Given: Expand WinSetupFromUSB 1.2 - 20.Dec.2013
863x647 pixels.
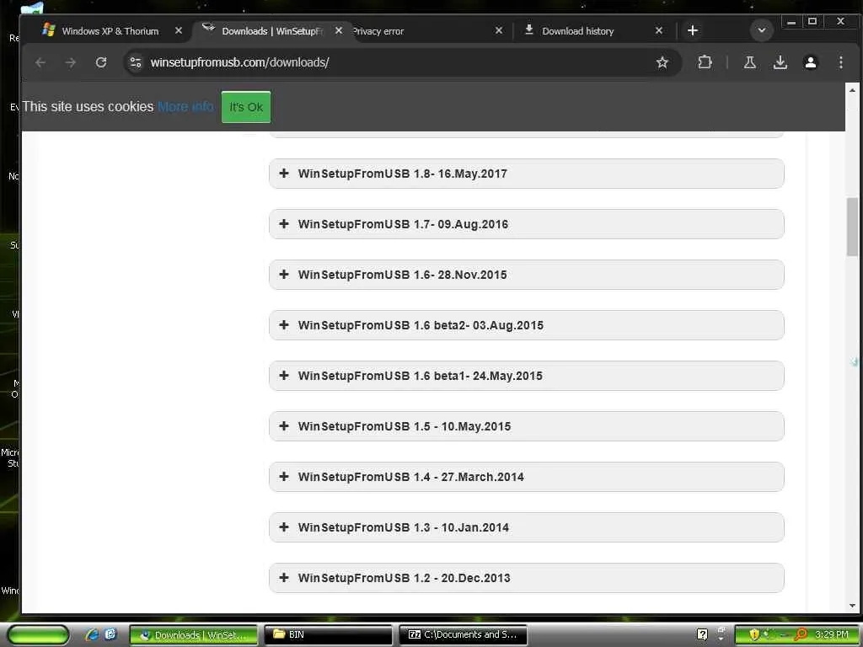Looking at the screenshot, I should (x=526, y=578).
